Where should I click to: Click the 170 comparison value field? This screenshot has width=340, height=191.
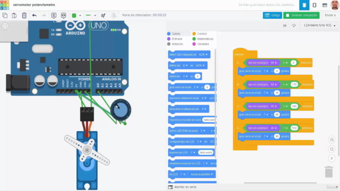[x=294, y=84]
